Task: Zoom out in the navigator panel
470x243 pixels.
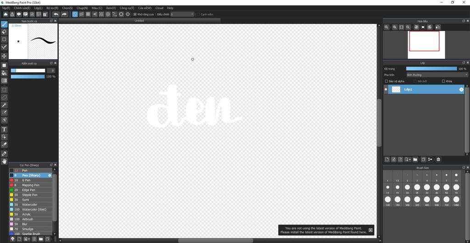Action: [408, 27]
